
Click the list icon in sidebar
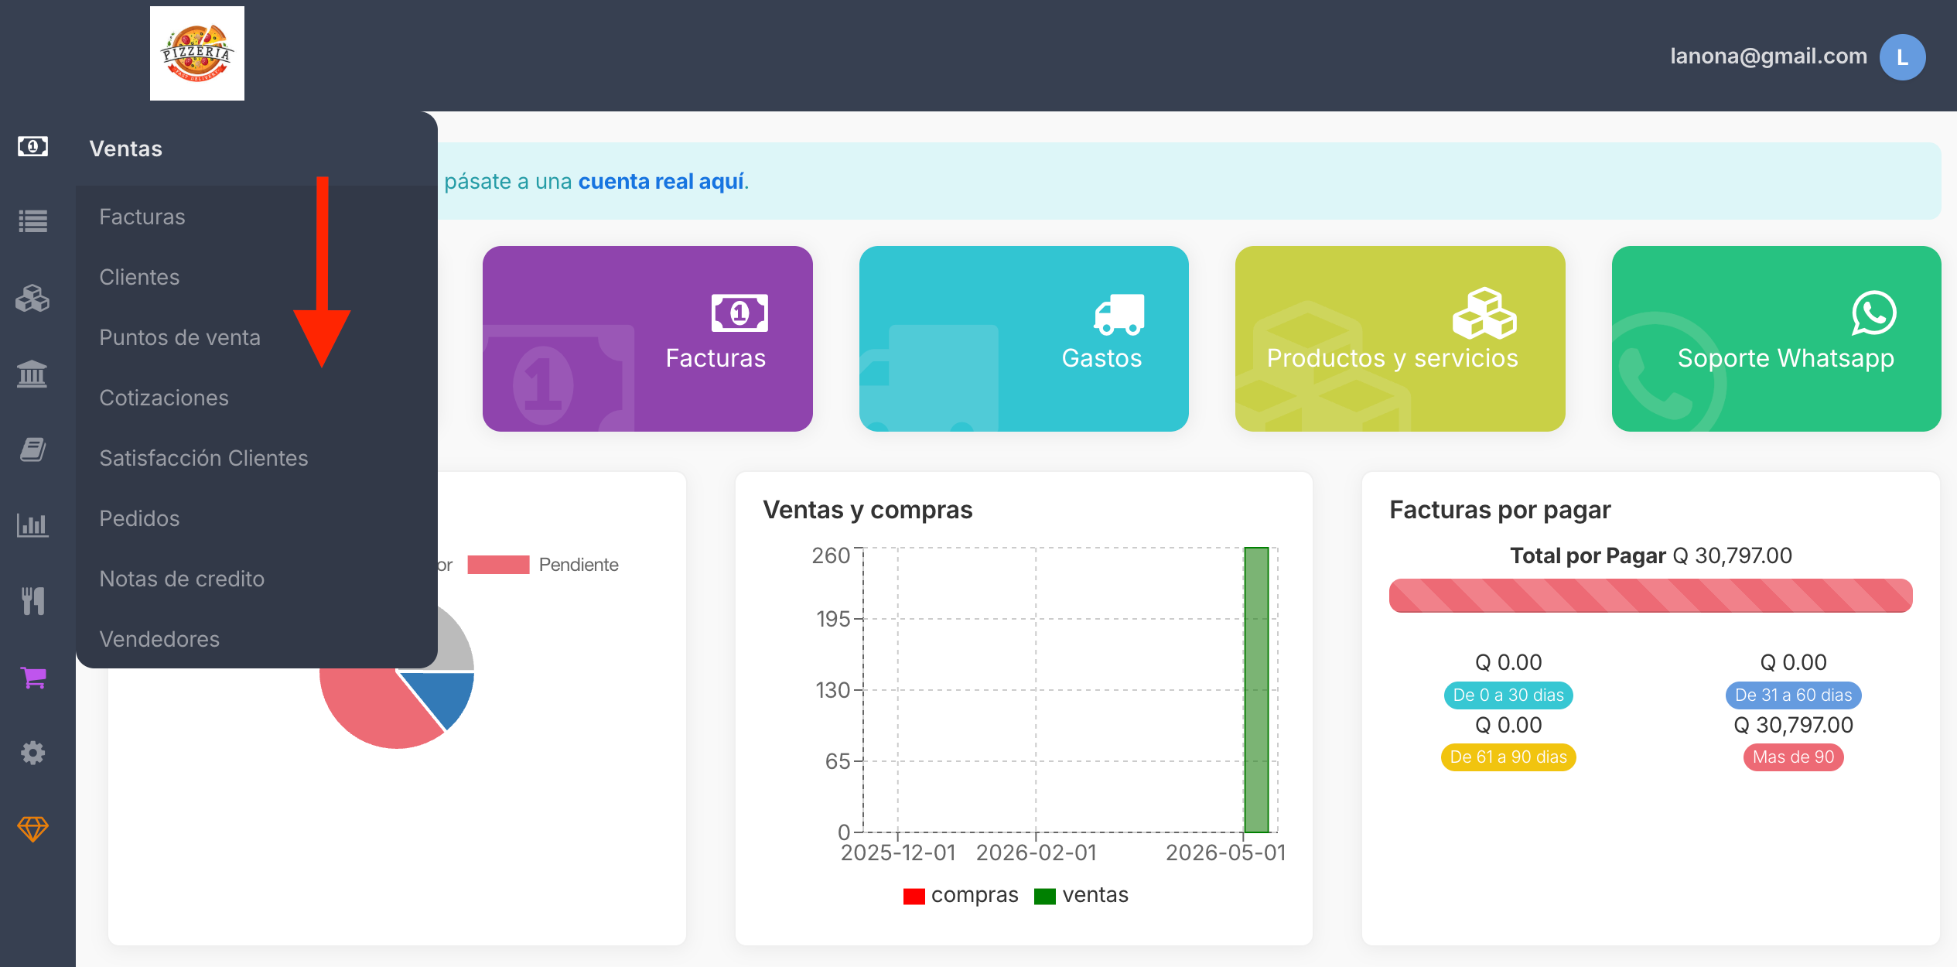[32, 221]
